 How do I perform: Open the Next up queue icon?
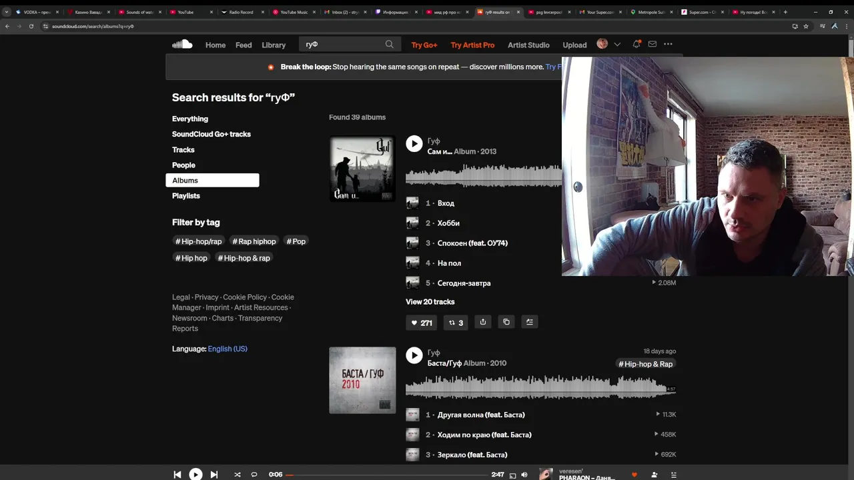[674, 475]
